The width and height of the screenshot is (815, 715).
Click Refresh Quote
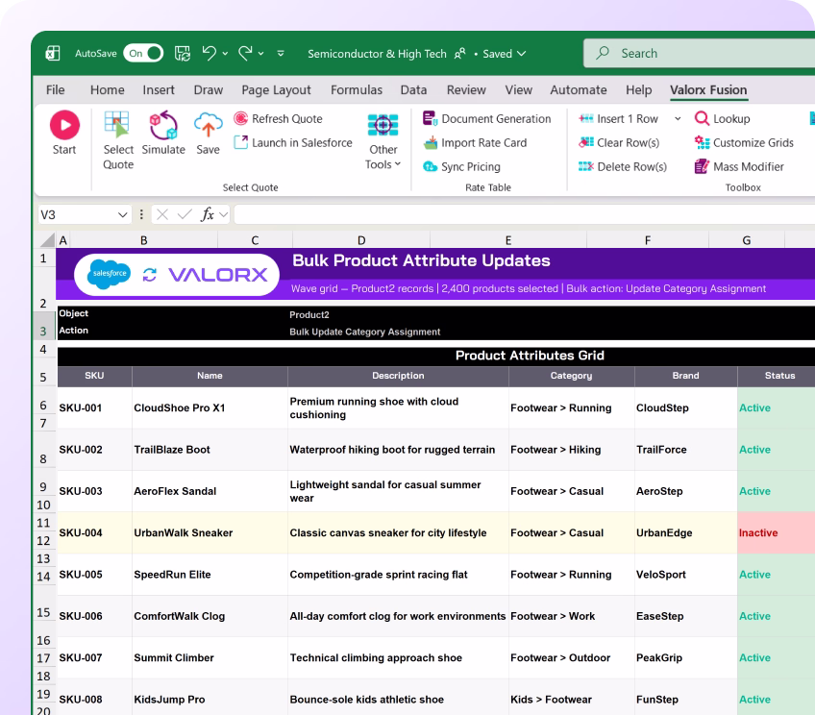pos(278,119)
